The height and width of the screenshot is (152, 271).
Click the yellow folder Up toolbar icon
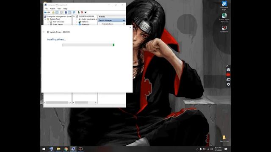tap(53, 12)
